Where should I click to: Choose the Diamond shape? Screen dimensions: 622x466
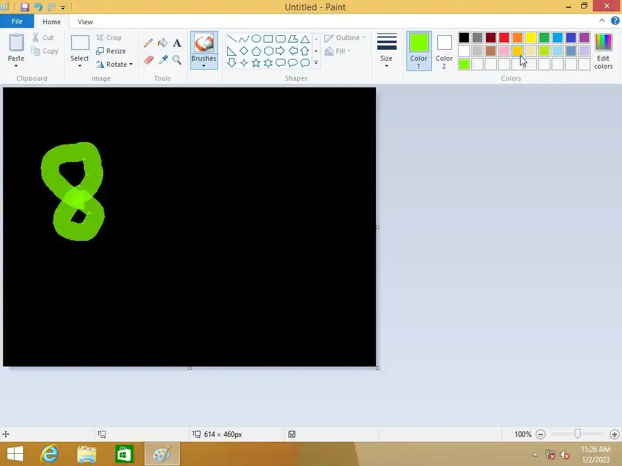tap(244, 51)
